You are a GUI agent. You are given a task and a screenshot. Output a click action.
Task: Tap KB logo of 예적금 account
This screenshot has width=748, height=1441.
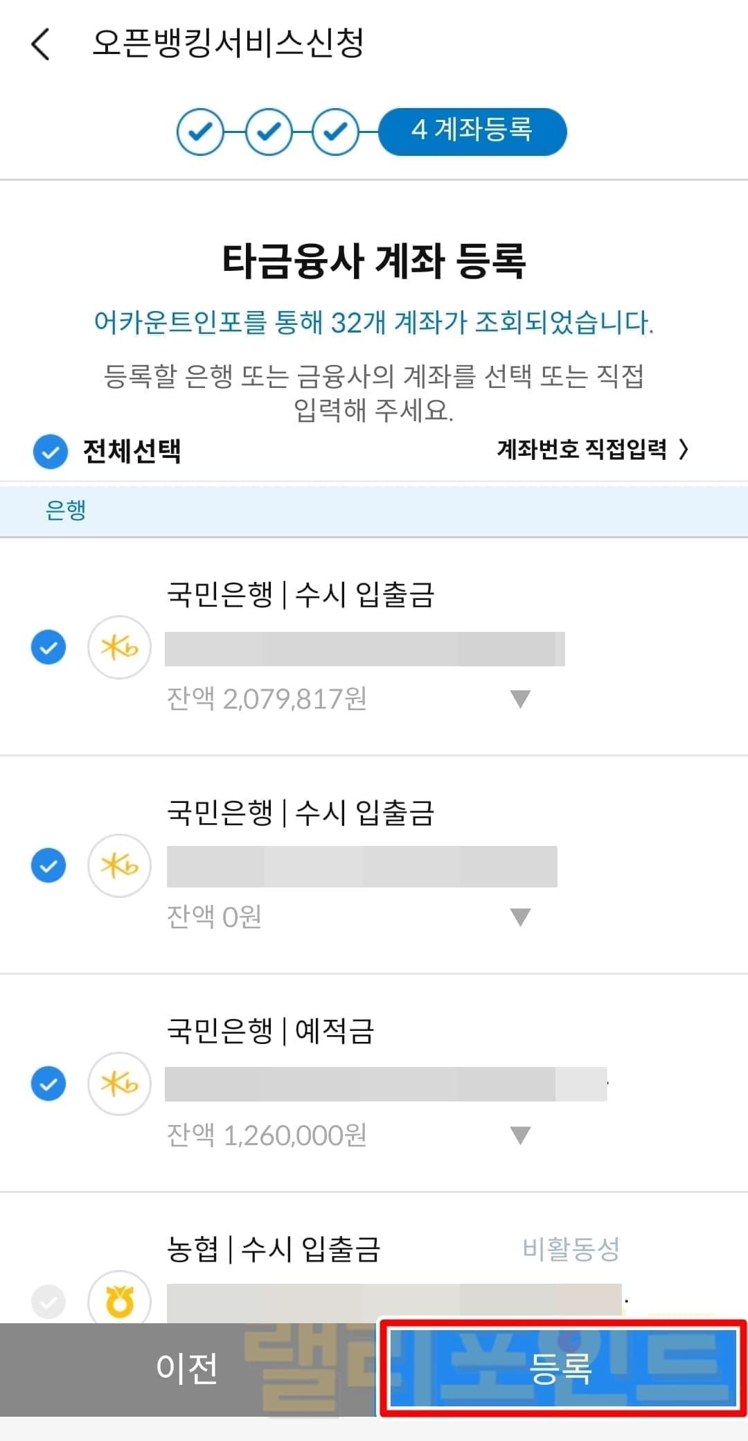(119, 1084)
